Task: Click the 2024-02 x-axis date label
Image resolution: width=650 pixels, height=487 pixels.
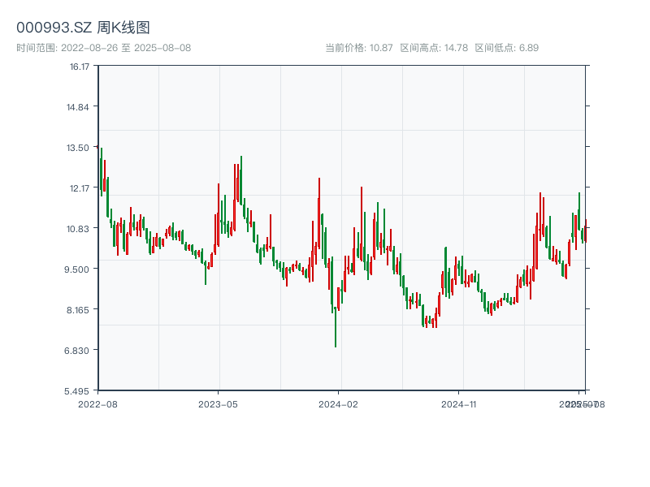Action: coord(339,403)
